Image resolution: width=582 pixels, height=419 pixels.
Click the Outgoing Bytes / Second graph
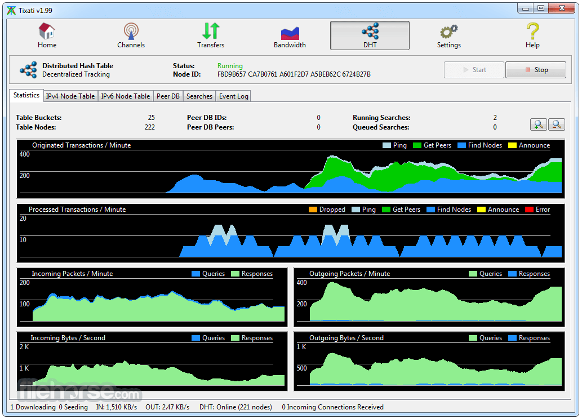coord(429,362)
